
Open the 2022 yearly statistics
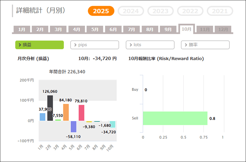pyautogui.click(x=190, y=11)
